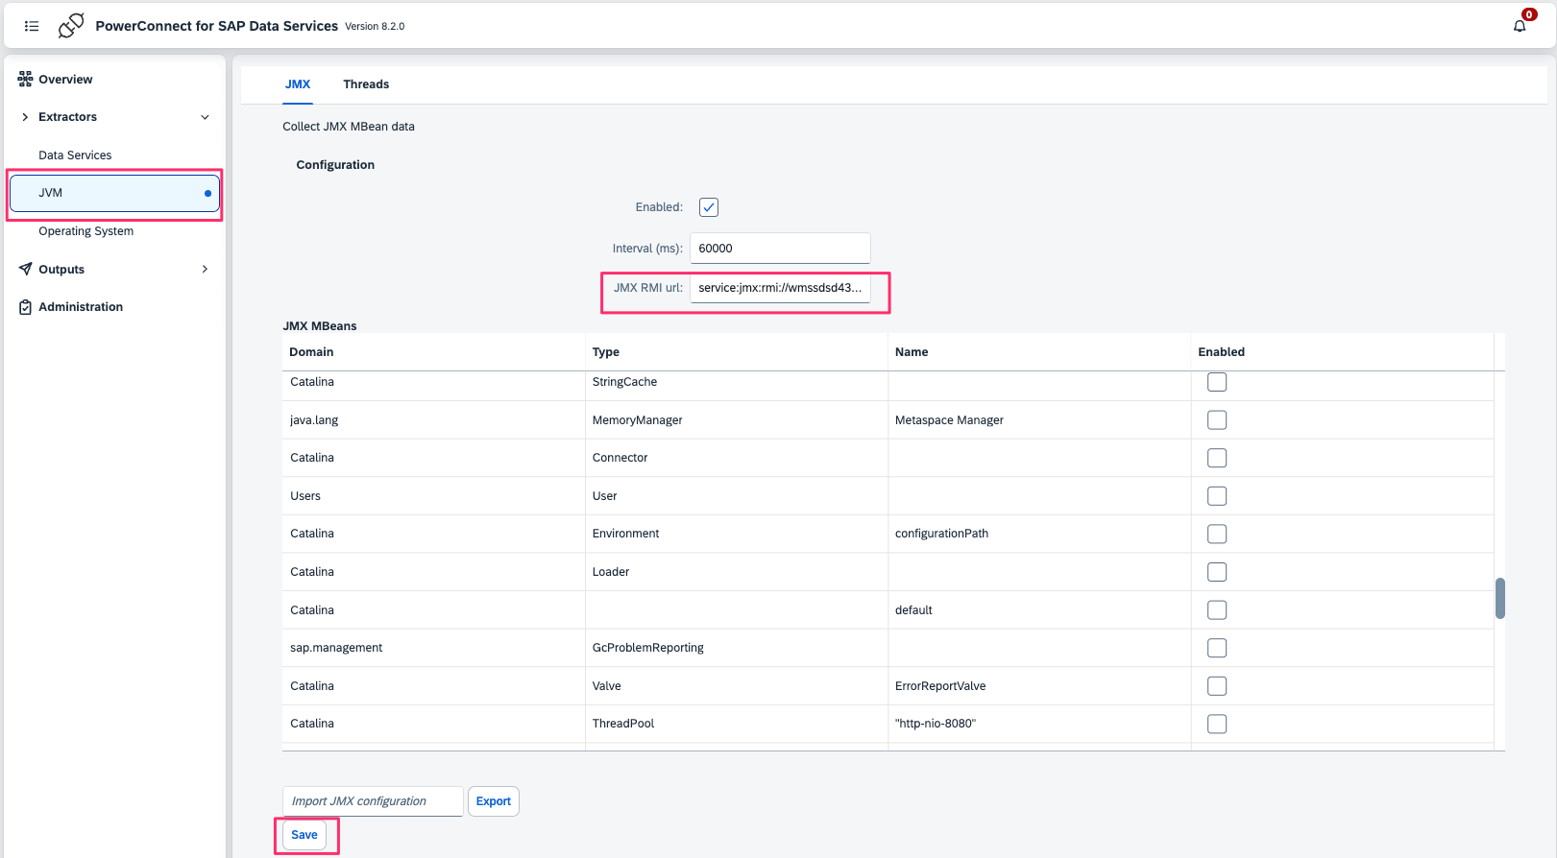Image resolution: width=1557 pixels, height=858 pixels.
Task: Click the blue dot indicator beside JVM
Action: click(x=207, y=193)
